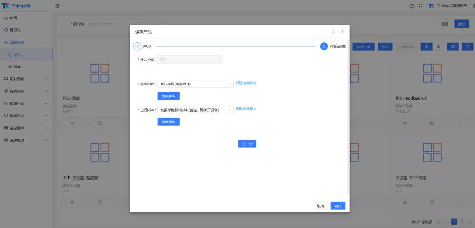Expand the 规则引擎 sidebar menu

tap(26, 79)
